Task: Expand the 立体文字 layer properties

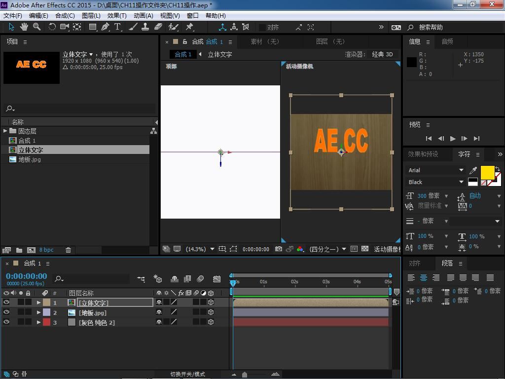Action: click(x=38, y=303)
